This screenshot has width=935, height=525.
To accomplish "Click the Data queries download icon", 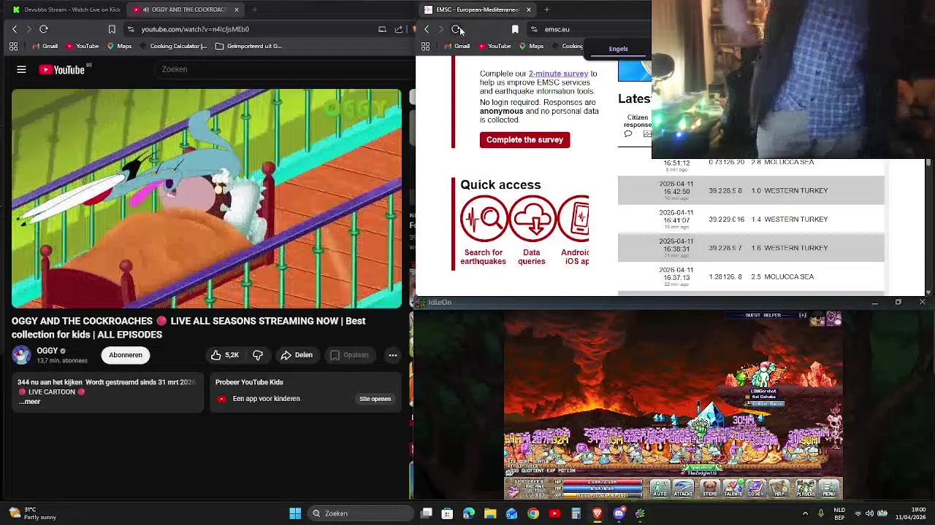I will (533, 219).
